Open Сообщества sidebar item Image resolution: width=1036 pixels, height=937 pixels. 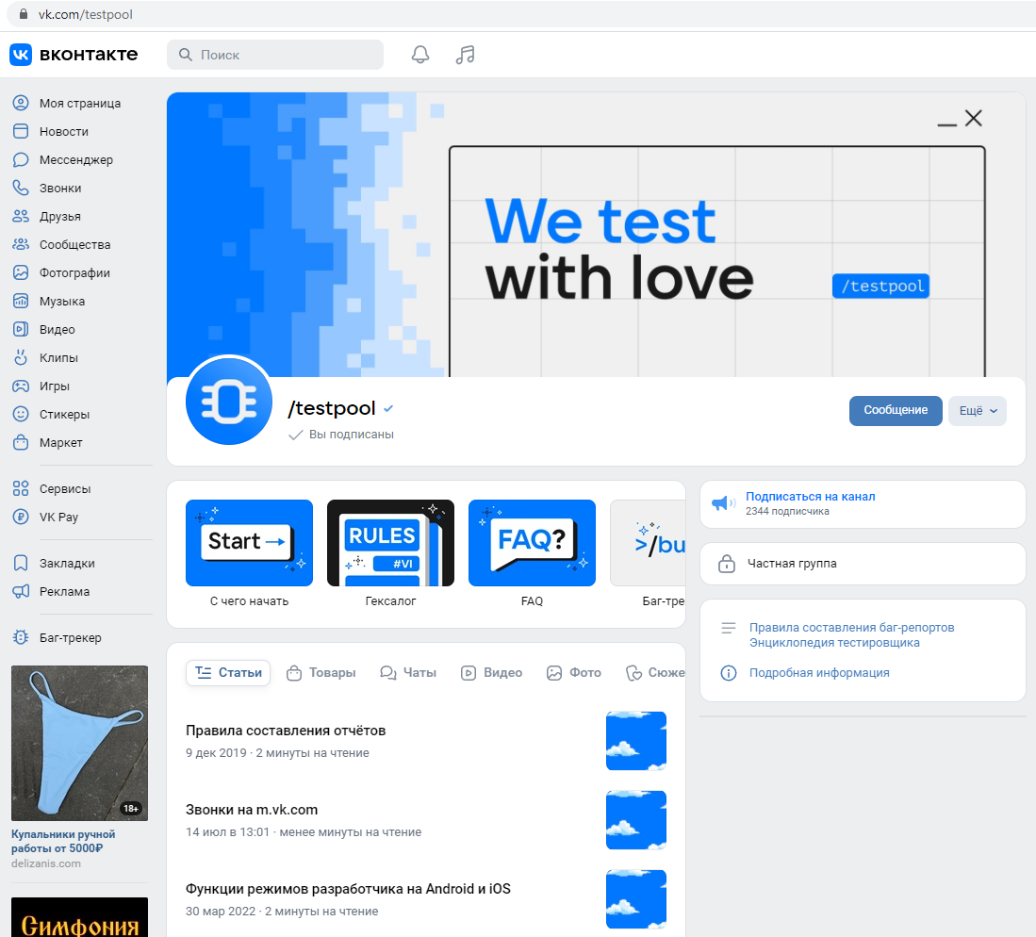coord(74,244)
